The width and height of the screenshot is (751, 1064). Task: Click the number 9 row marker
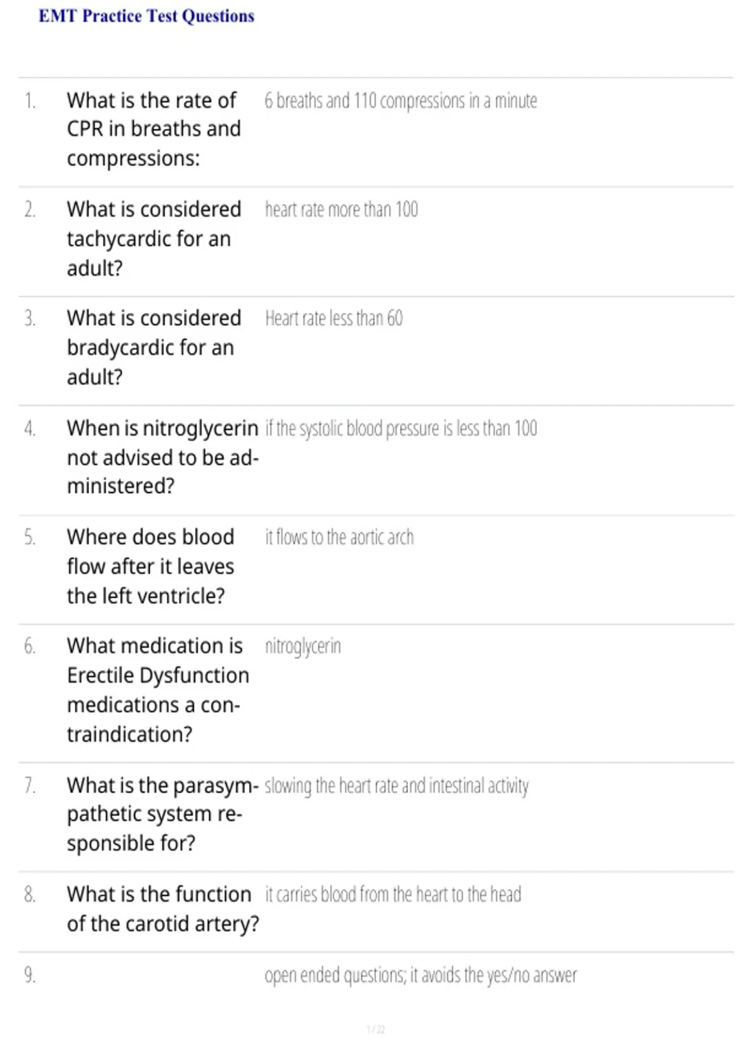click(x=29, y=975)
